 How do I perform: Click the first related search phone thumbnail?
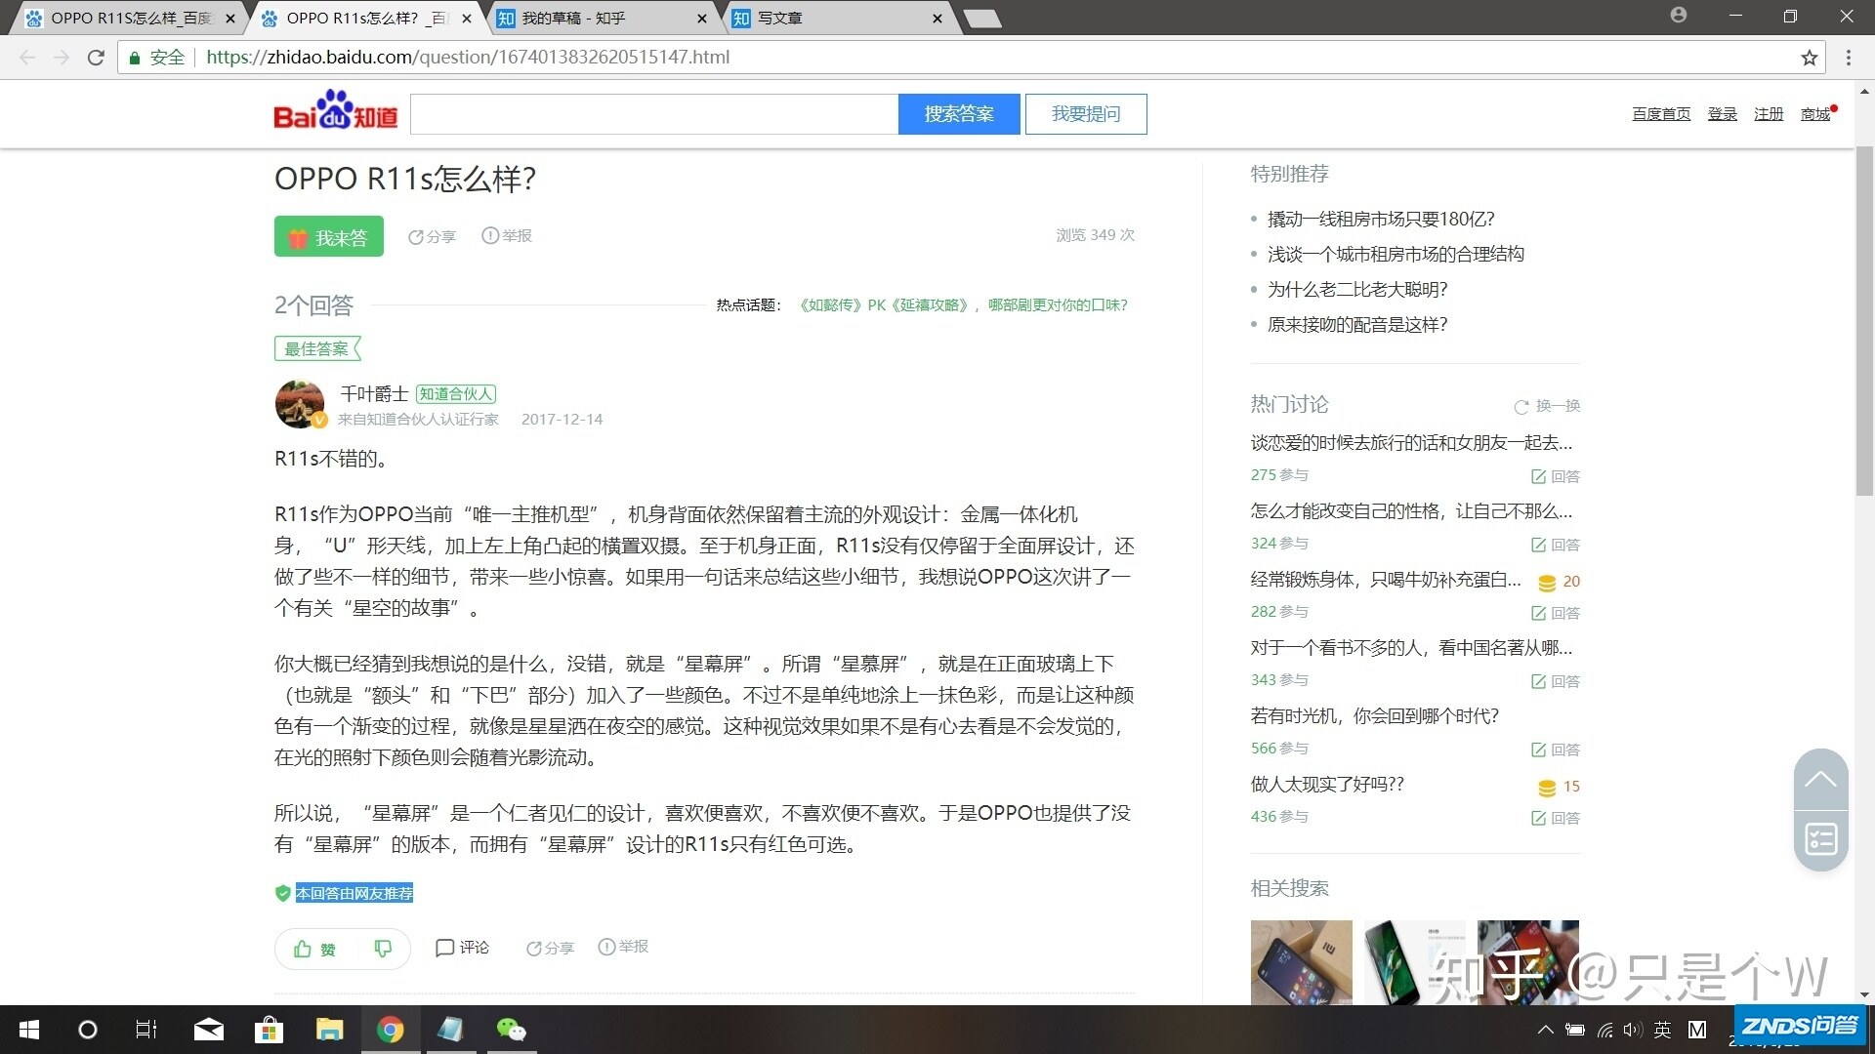[1302, 962]
